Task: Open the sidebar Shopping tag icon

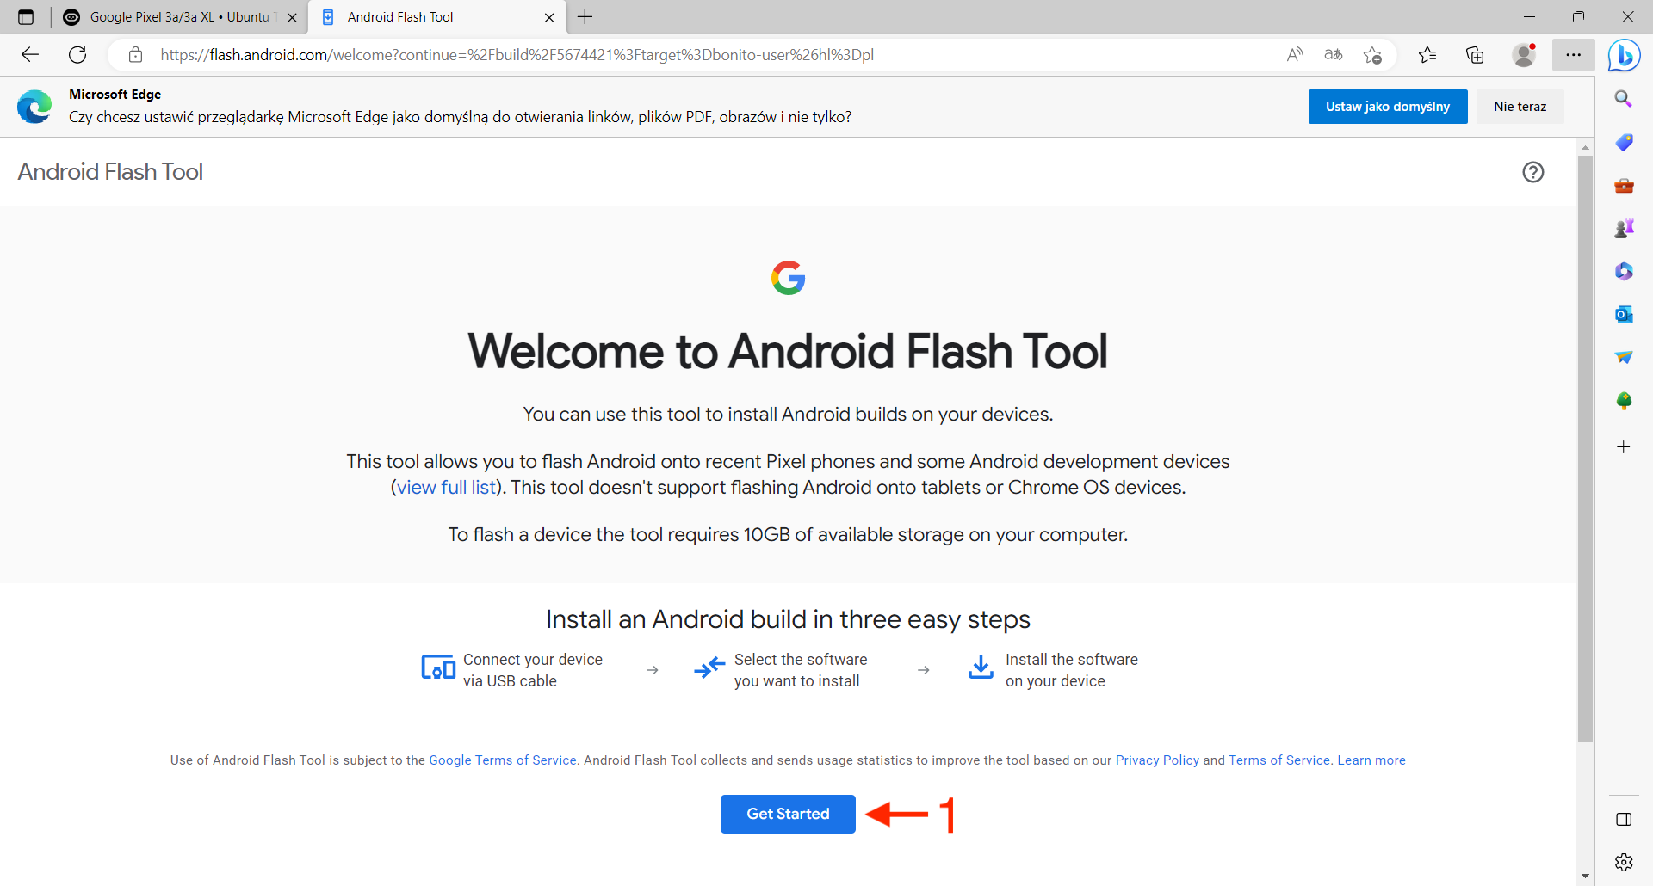Action: pos(1624,142)
